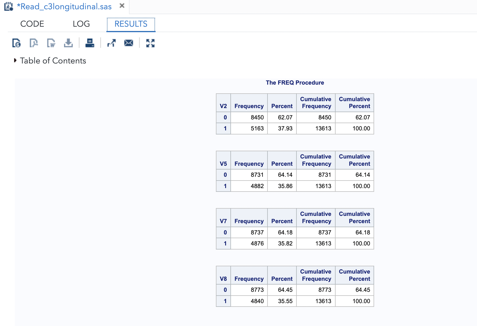This screenshot has height=326, width=477.
Task: Maximize the results view
Action: tap(150, 43)
